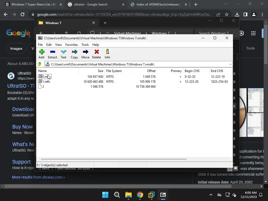Toggle Chrome side panel icon
The height and width of the screenshot is (201, 268).
245,15
